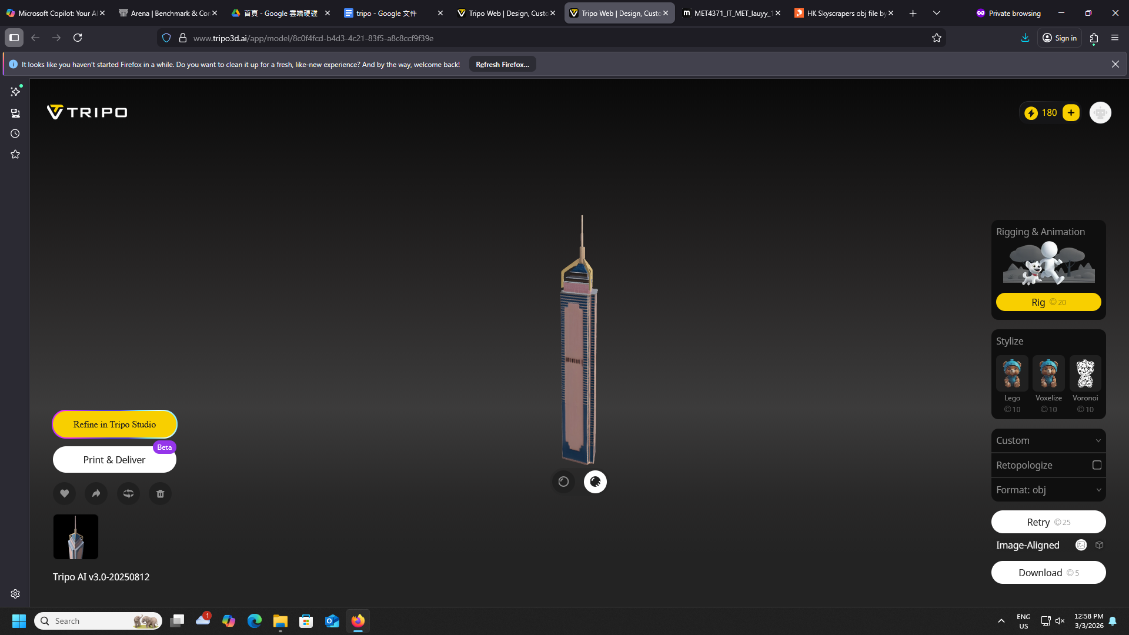Apply the Voronoi stylize preset
The width and height of the screenshot is (1129, 635).
pos(1085,373)
